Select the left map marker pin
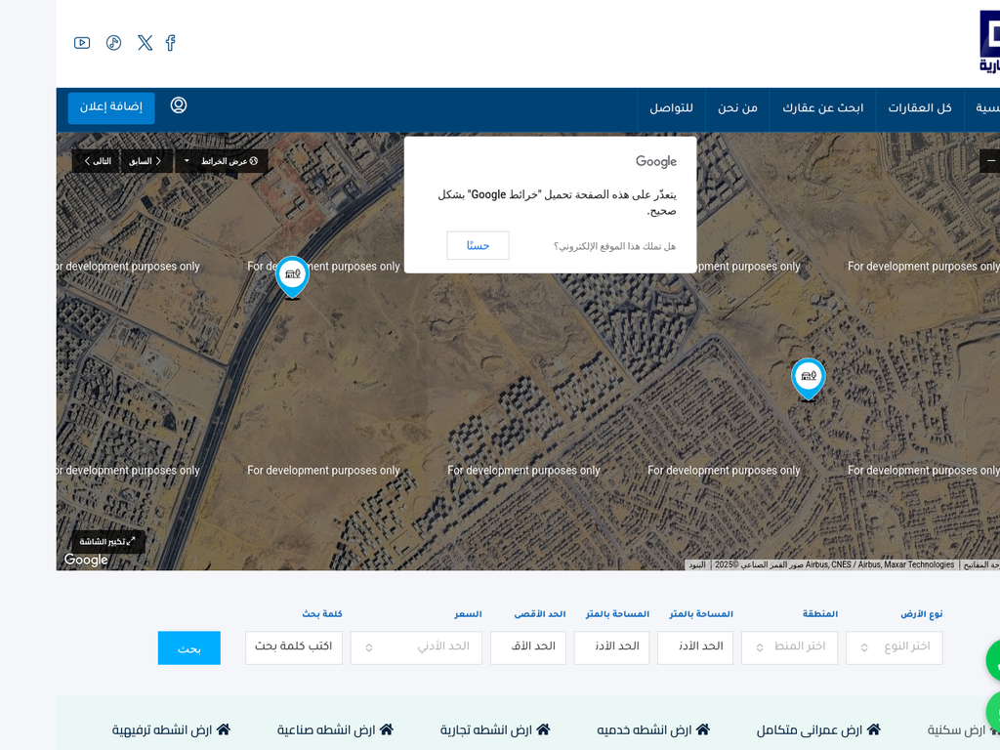Viewport: 1000px width, 750px height. [x=292, y=274]
